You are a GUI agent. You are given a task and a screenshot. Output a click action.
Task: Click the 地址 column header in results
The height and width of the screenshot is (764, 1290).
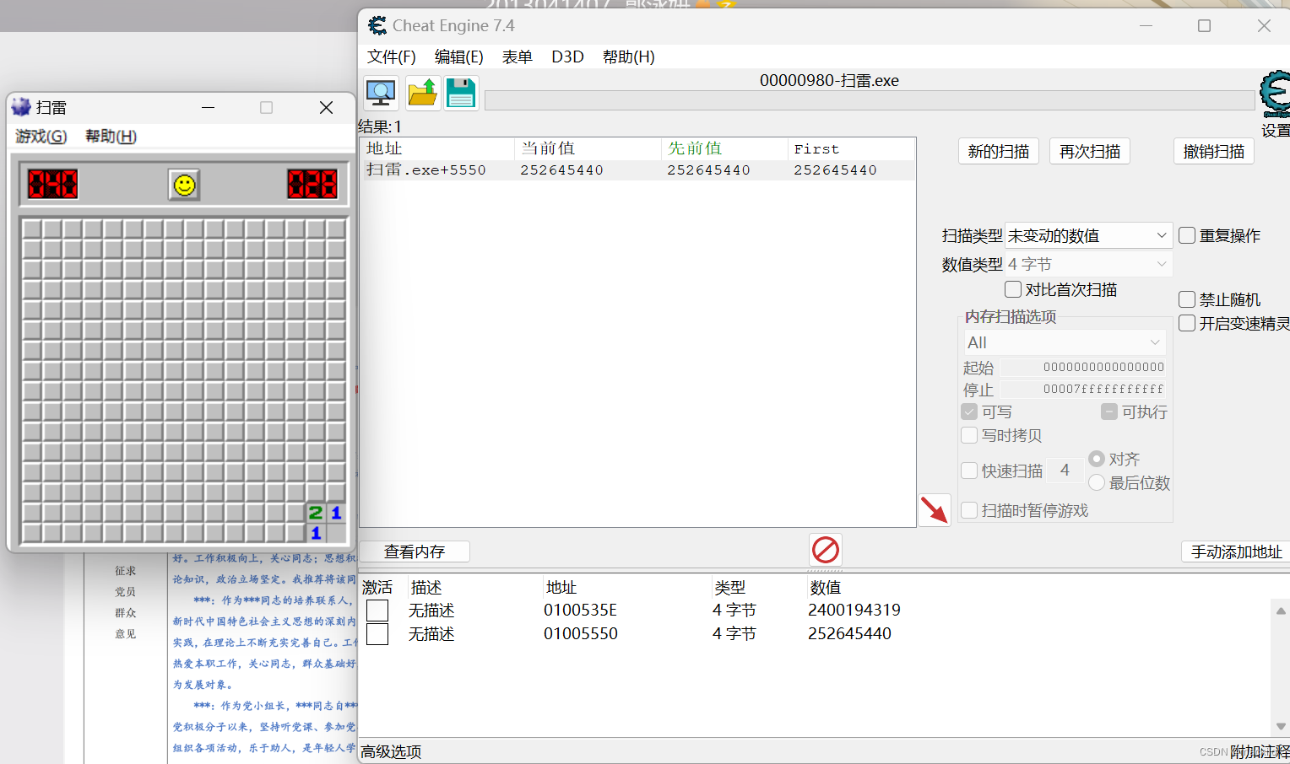438,148
